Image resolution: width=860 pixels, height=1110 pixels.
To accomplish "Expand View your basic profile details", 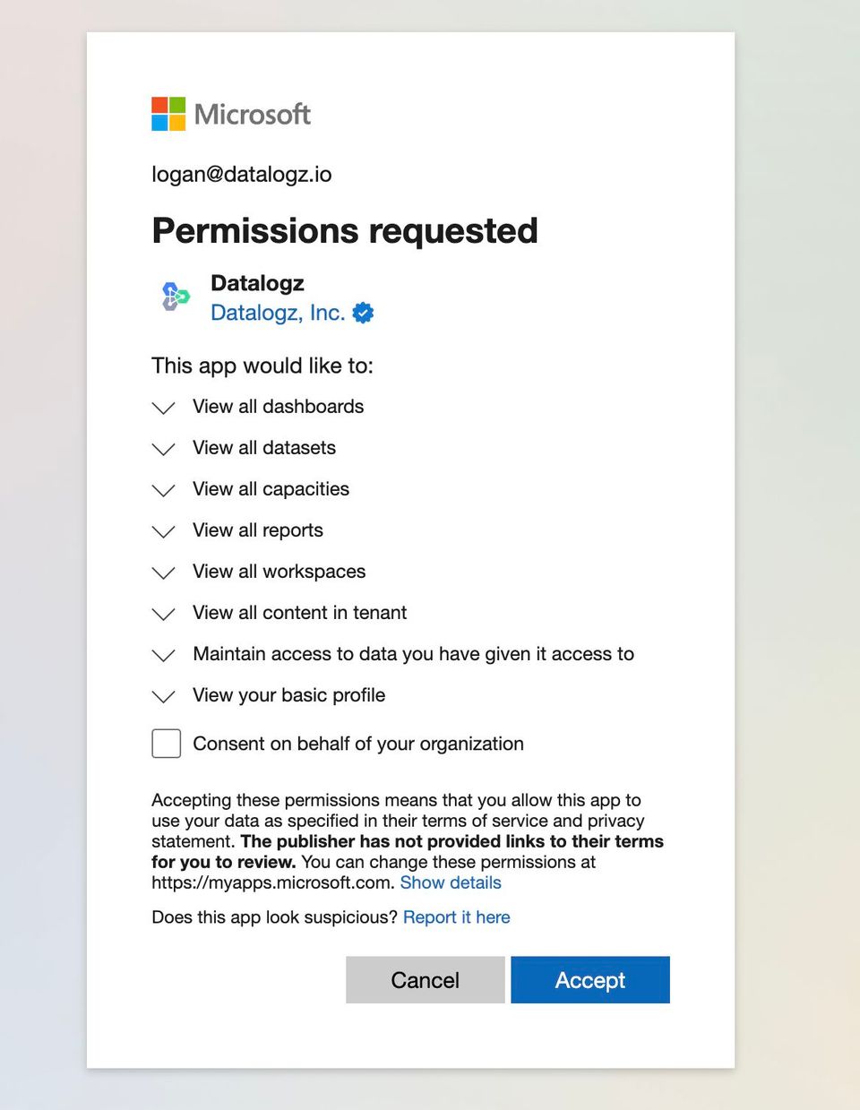I will (162, 696).
